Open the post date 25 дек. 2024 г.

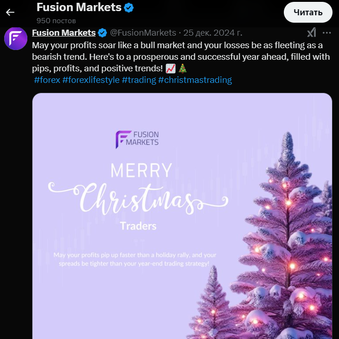[213, 33]
